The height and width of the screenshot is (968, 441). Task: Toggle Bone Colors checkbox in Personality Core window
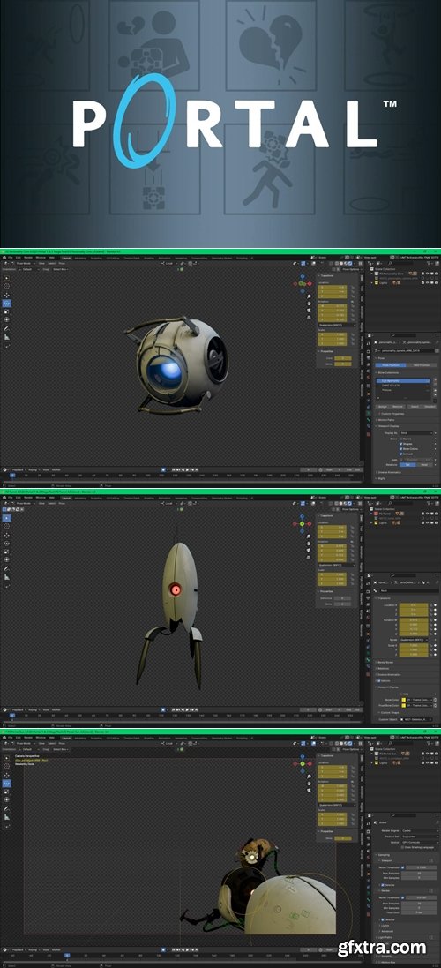point(401,449)
